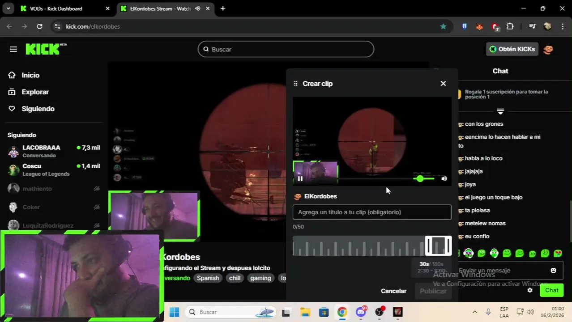Open the blue shield extension
This screenshot has width=572, height=322.
[465, 26]
